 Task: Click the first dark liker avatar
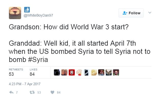(57, 72)
